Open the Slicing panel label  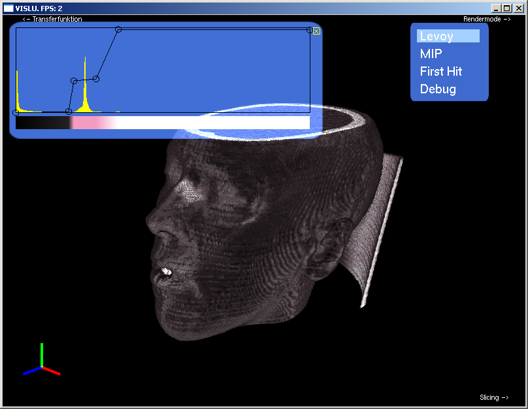(494, 397)
